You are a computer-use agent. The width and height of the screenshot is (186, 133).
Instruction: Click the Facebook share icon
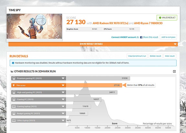(141, 37)
